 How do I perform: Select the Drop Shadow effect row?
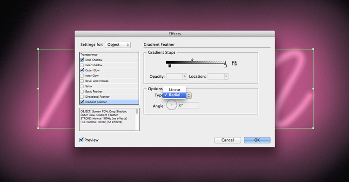point(109,60)
